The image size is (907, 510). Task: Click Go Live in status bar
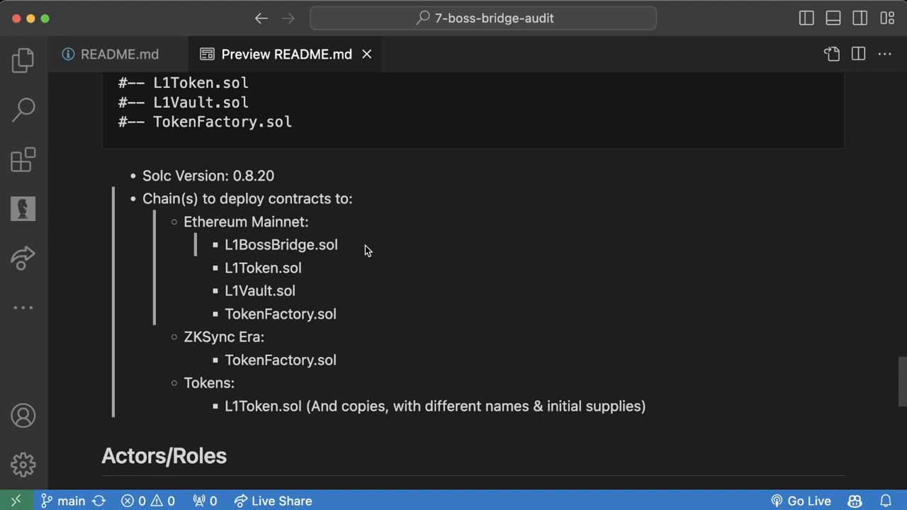801,501
